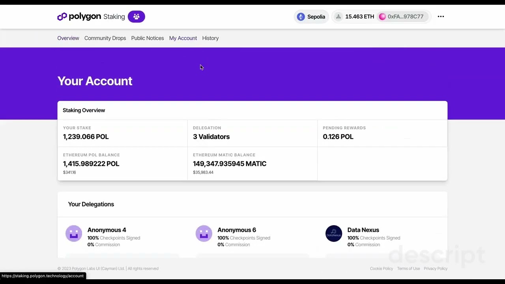Select the My Account tab

click(x=183, y=38)
